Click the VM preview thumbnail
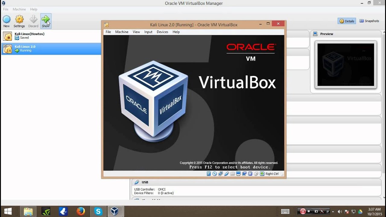This screenshot has width=386, height=217. click(346, 65)
